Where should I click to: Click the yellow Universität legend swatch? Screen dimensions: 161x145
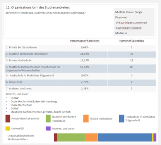[8, 128]
